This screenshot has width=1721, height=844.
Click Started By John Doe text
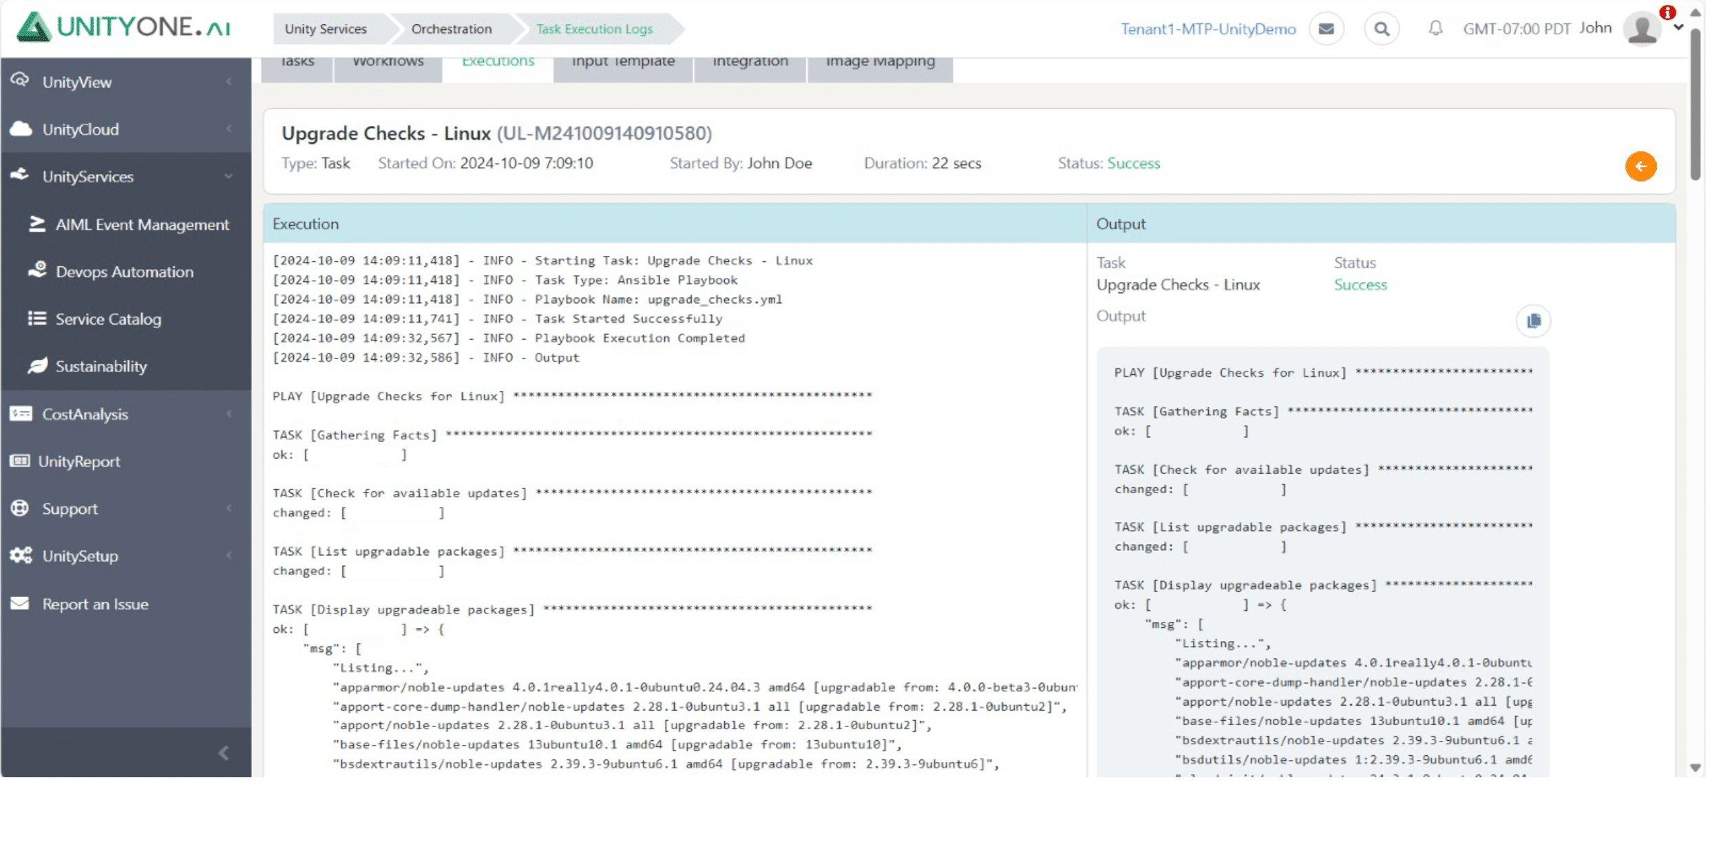741,163
